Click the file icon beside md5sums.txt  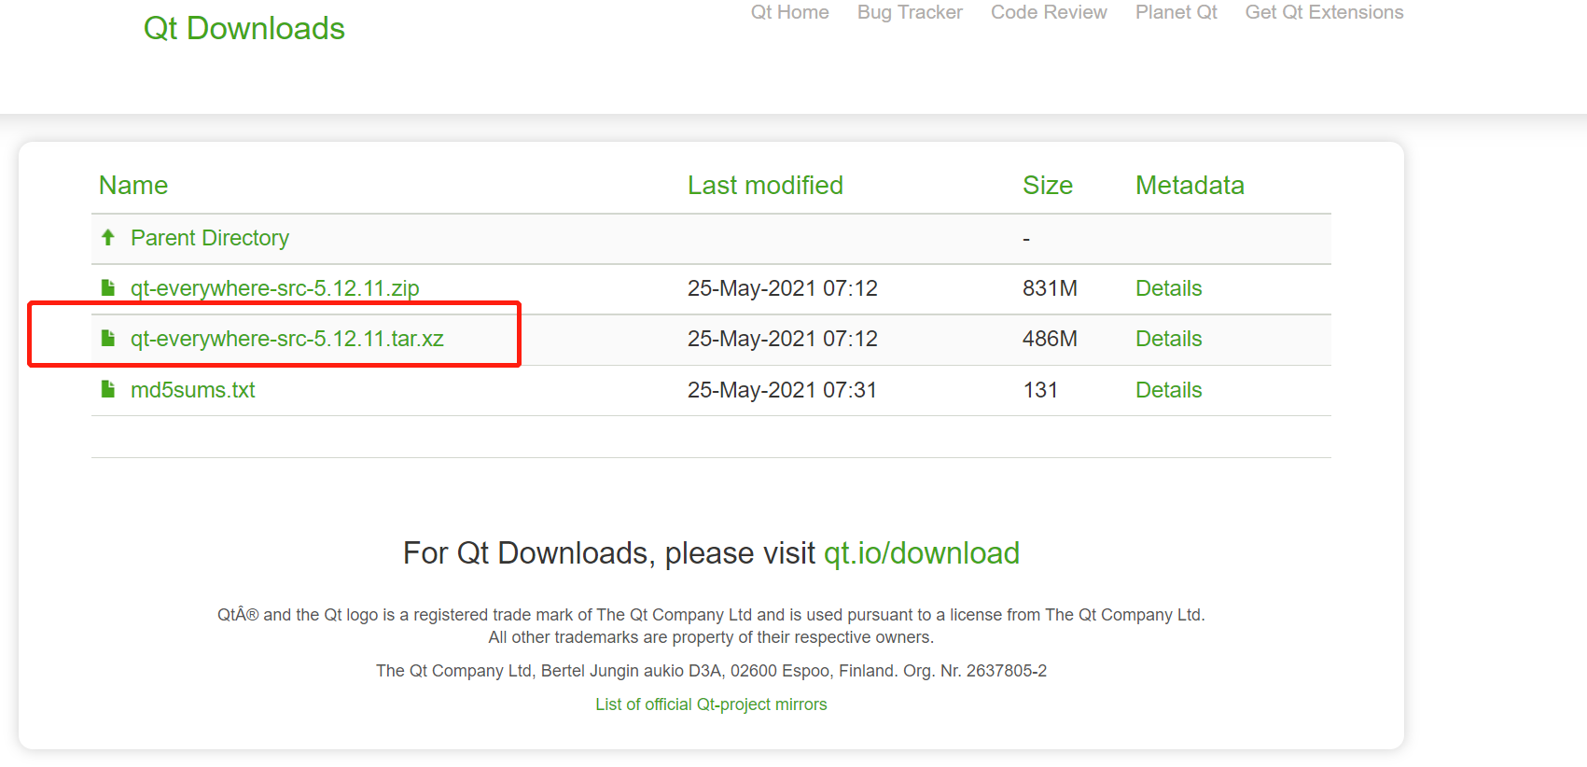(108, 389)
